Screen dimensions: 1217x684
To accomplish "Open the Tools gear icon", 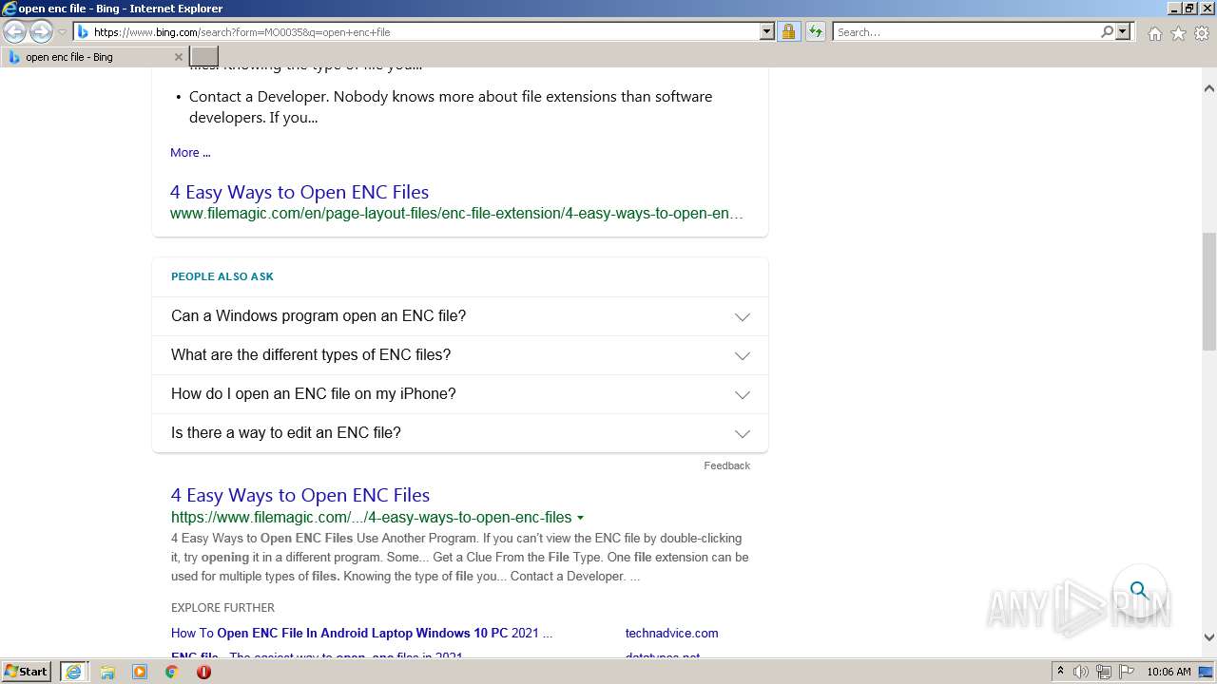I will tap(1202, 33).
